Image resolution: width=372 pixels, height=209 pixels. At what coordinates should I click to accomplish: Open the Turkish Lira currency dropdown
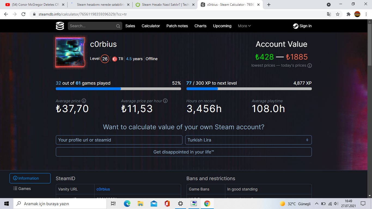tap(248, 140)
